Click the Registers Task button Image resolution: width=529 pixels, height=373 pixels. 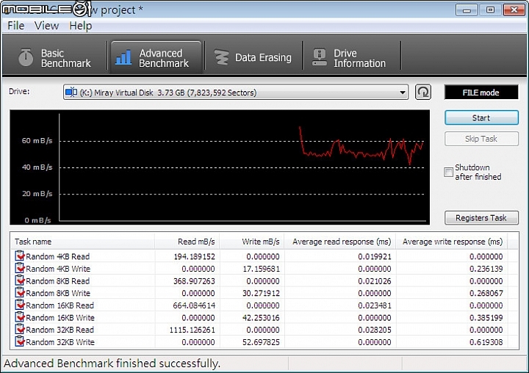click(481, 218)
